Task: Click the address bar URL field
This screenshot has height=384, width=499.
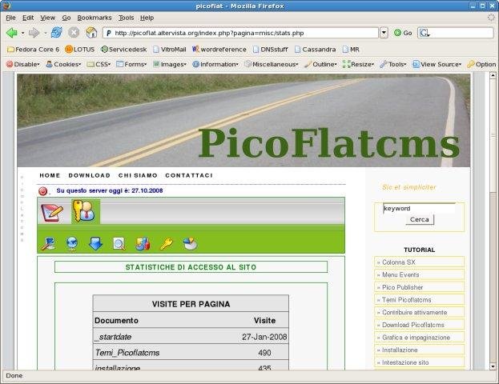Action: point(240,33)
